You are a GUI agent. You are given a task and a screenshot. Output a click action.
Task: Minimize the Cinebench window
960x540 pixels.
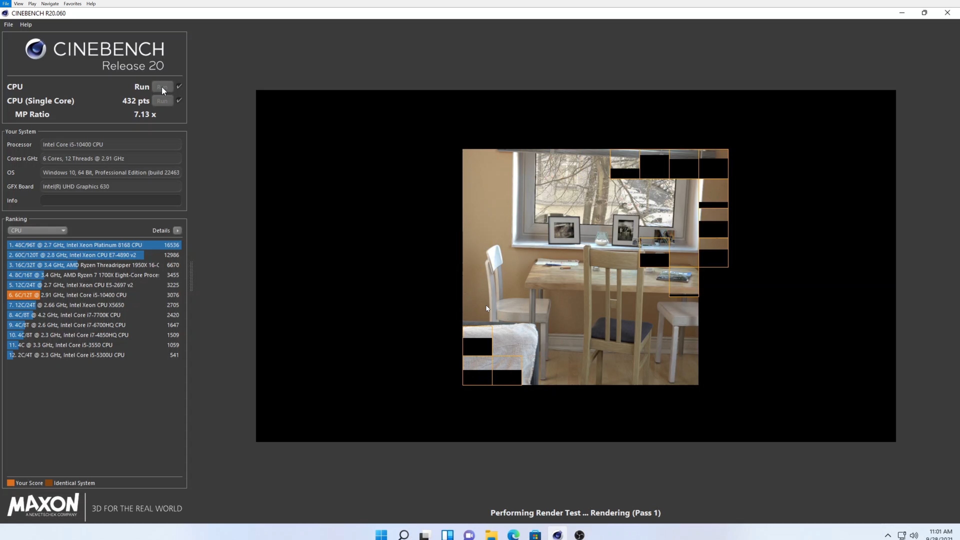902,13
